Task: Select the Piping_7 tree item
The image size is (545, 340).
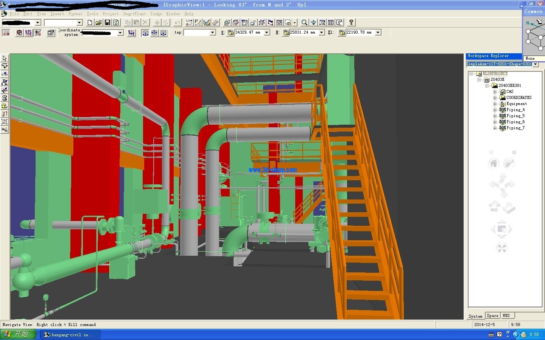Action: [515, 128]
